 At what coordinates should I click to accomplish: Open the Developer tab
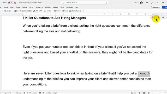click(x=69, y=7)
